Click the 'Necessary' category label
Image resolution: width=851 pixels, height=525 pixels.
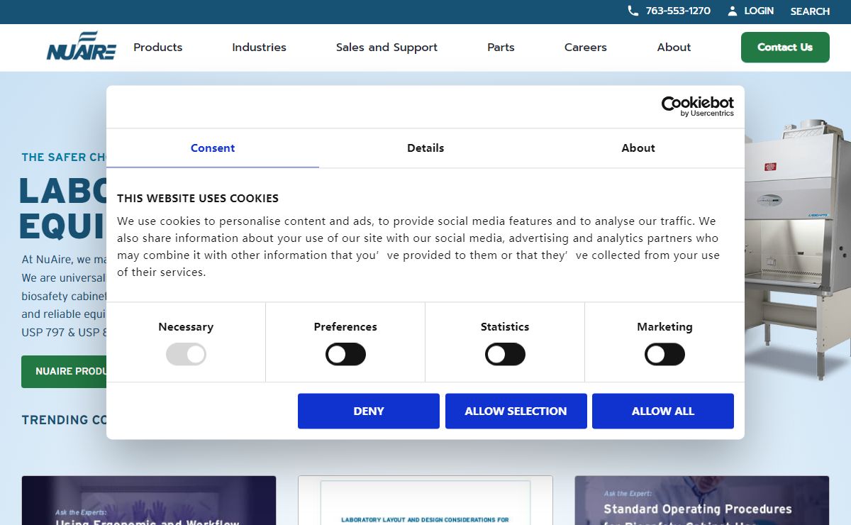click(x=186, y=327)
